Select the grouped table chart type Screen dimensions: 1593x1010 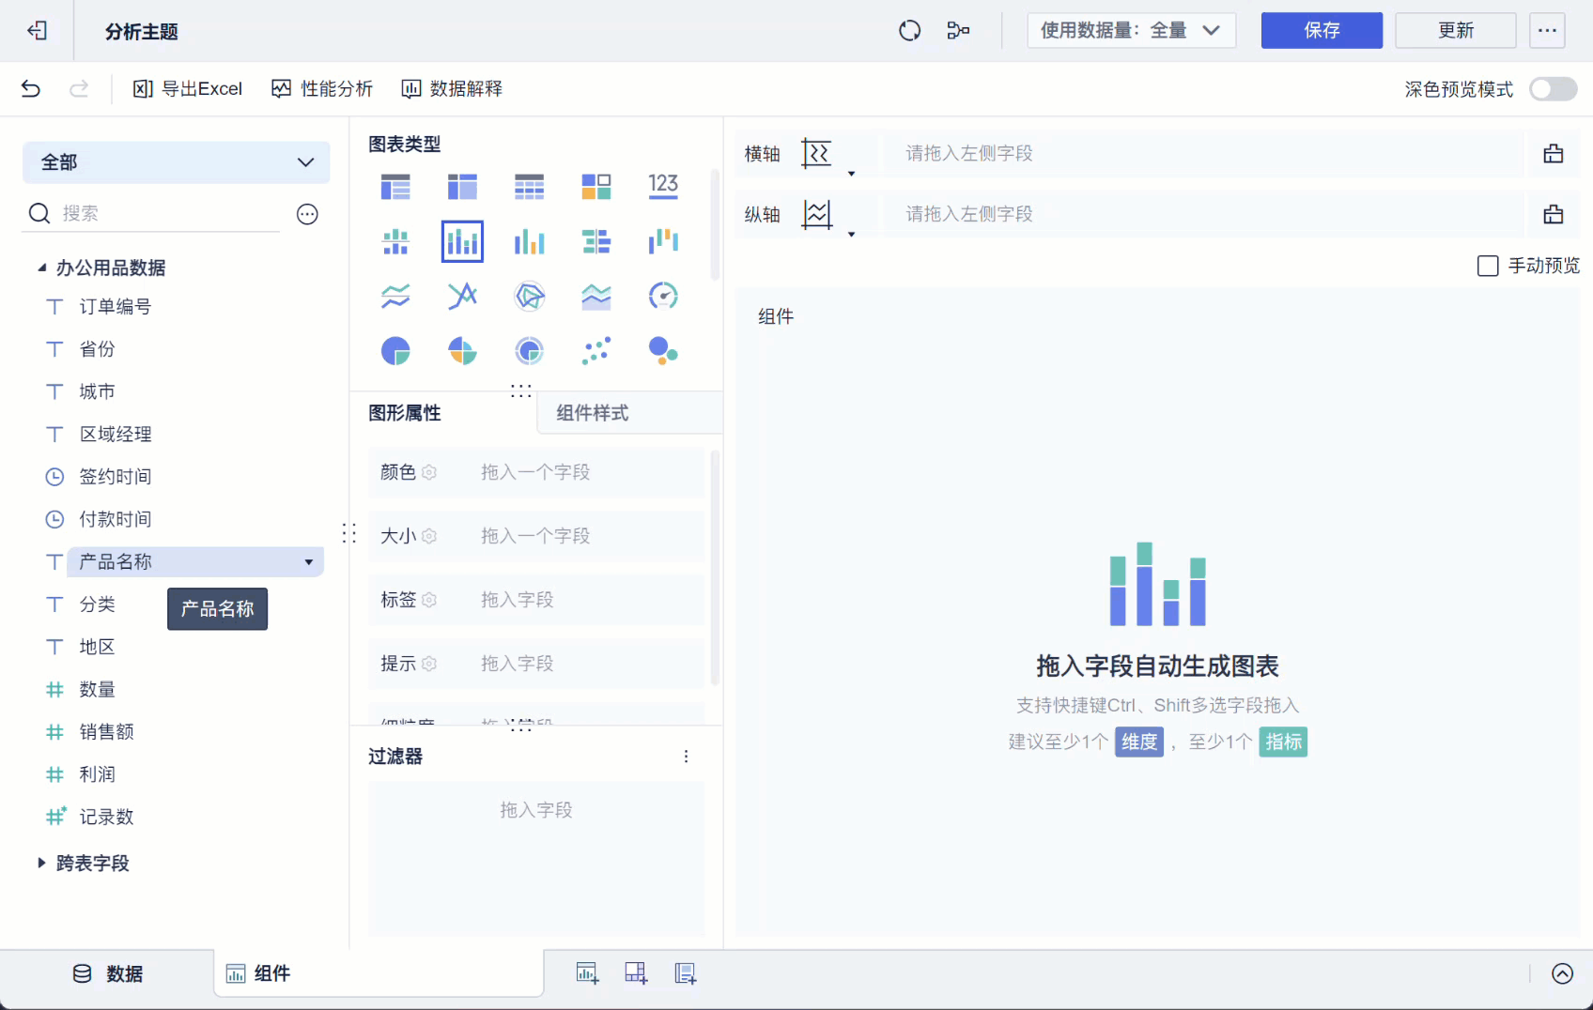[395, 187]
